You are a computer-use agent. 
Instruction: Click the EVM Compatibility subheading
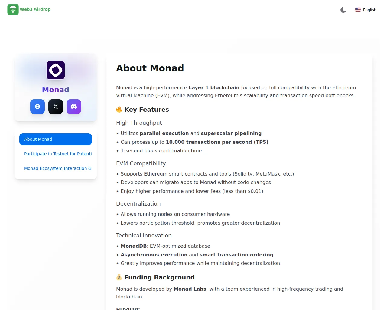coord(141,163)
